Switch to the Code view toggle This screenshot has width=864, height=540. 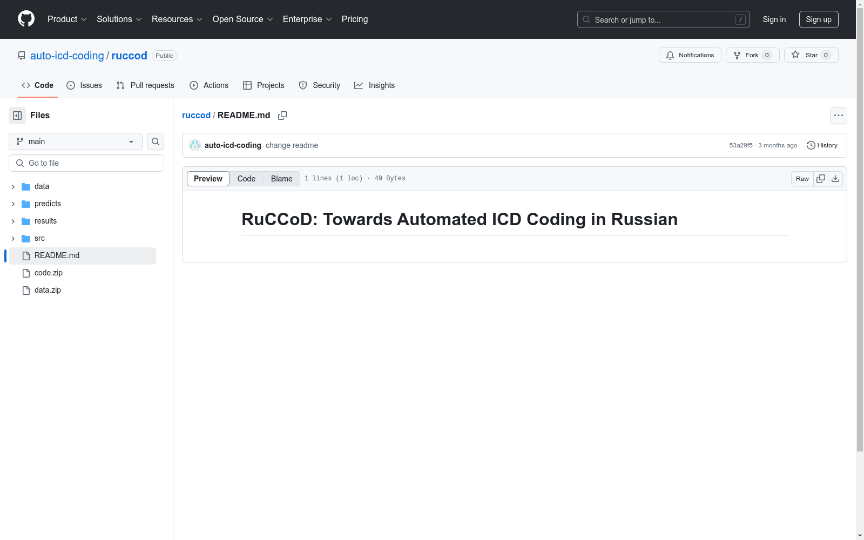[x=246, y=179]
